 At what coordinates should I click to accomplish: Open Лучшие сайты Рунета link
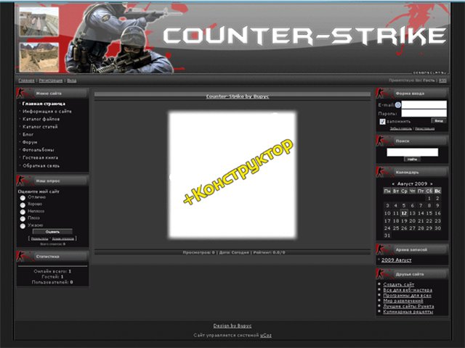[408, 306]
